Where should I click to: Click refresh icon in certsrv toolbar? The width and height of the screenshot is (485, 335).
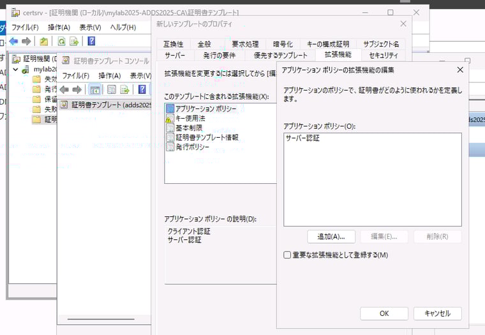click(x=61, y=41)
